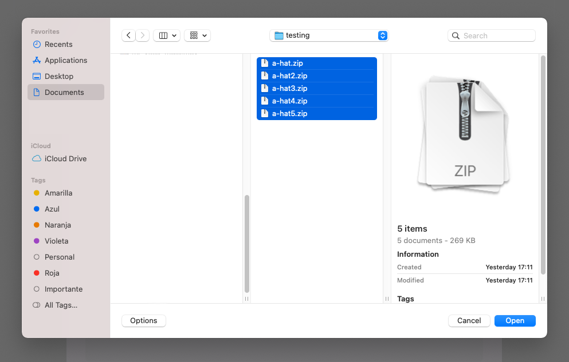
Task: Filter by the Azul blue tag
Action: 52,209
